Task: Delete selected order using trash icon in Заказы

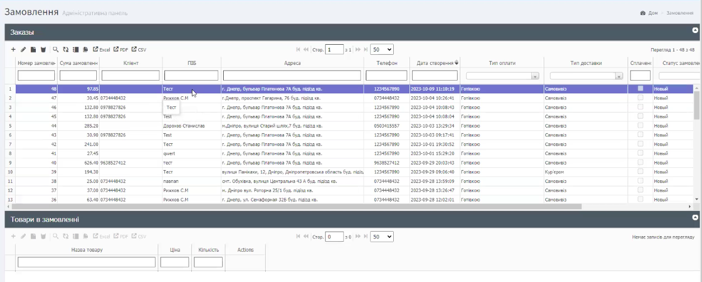Action: (42, 49)
